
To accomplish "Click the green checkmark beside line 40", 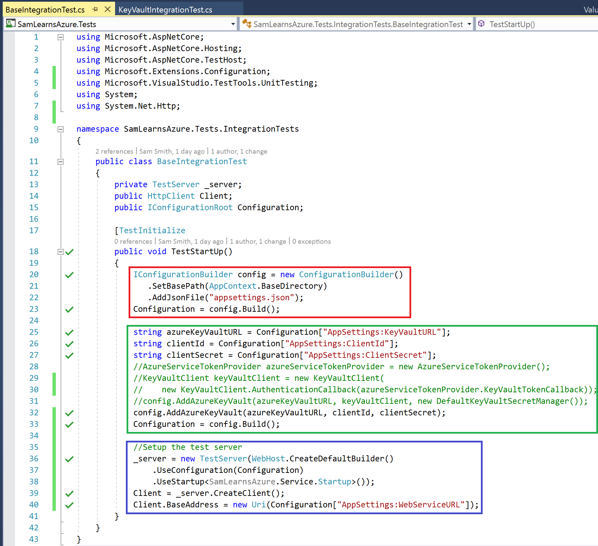I will click(x=69, y=505).
